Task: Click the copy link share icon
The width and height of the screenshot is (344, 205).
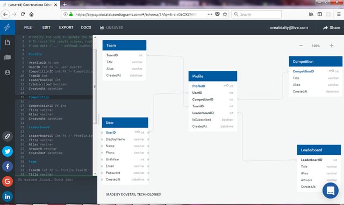Action: click(x=8, y=136)
